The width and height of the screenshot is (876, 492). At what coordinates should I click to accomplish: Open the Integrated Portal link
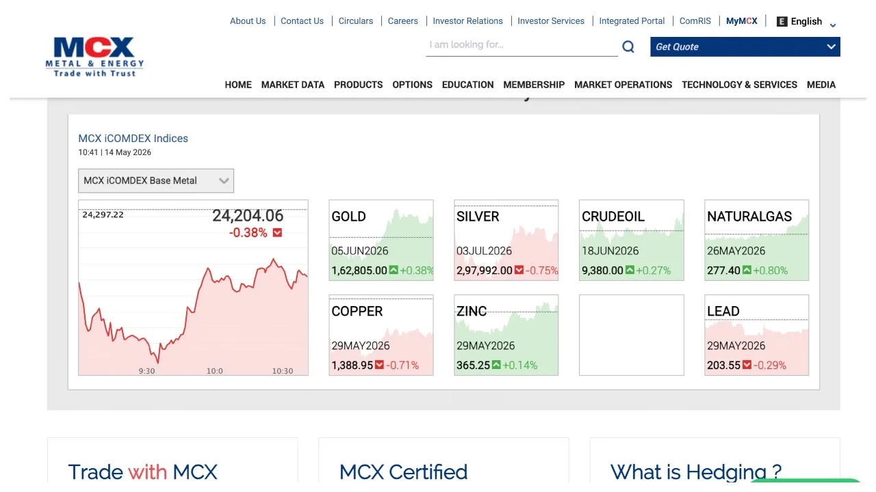[632, 21]
